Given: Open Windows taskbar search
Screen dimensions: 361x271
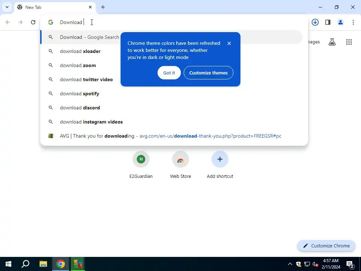Looking at the screenshot, I should [x=25, y=264].
